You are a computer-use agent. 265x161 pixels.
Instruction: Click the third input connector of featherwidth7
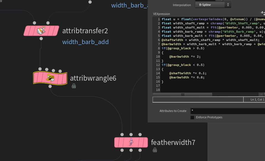140,134
